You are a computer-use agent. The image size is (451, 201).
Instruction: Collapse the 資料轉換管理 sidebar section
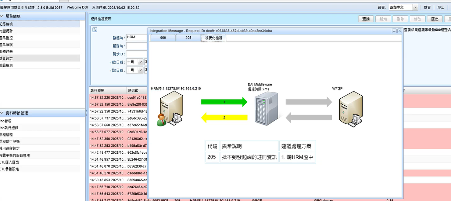pos(1,113)
